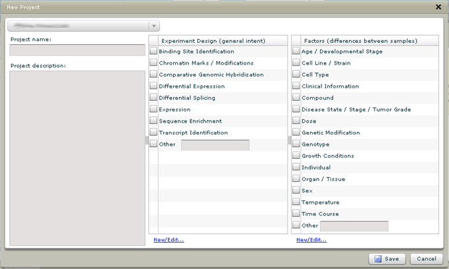Check the Dose factor checkbox
This screenshot has width=449, height=269.
pyautogui.click(x=296, y=121)
